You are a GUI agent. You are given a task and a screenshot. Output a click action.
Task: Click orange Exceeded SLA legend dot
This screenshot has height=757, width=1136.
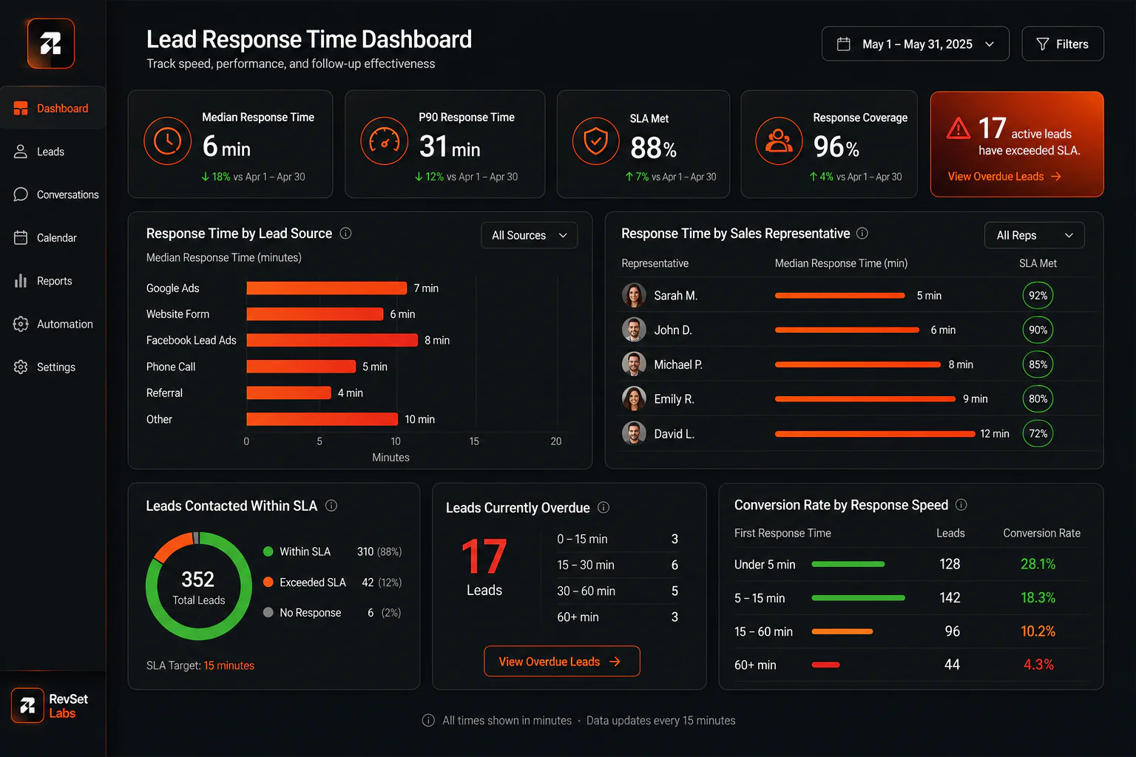(268, 582)
